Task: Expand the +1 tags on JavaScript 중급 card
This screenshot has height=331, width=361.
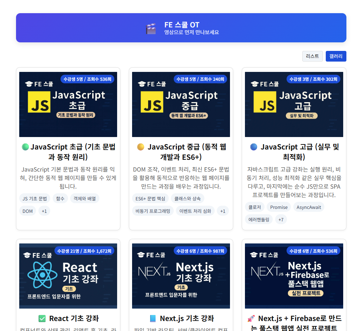Action: point(223,211)
